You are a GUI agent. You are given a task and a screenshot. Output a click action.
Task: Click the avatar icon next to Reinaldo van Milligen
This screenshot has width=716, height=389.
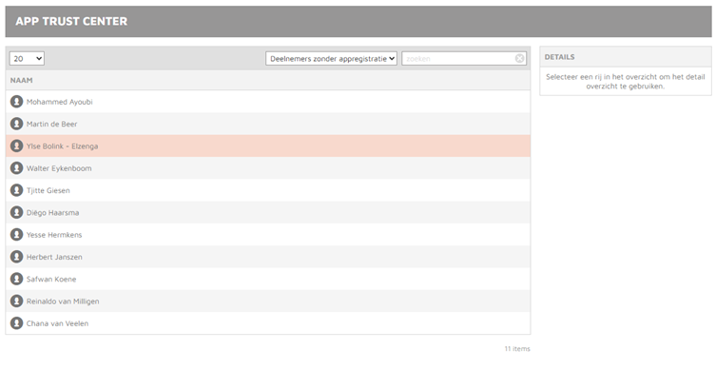(x=16, y=301)
